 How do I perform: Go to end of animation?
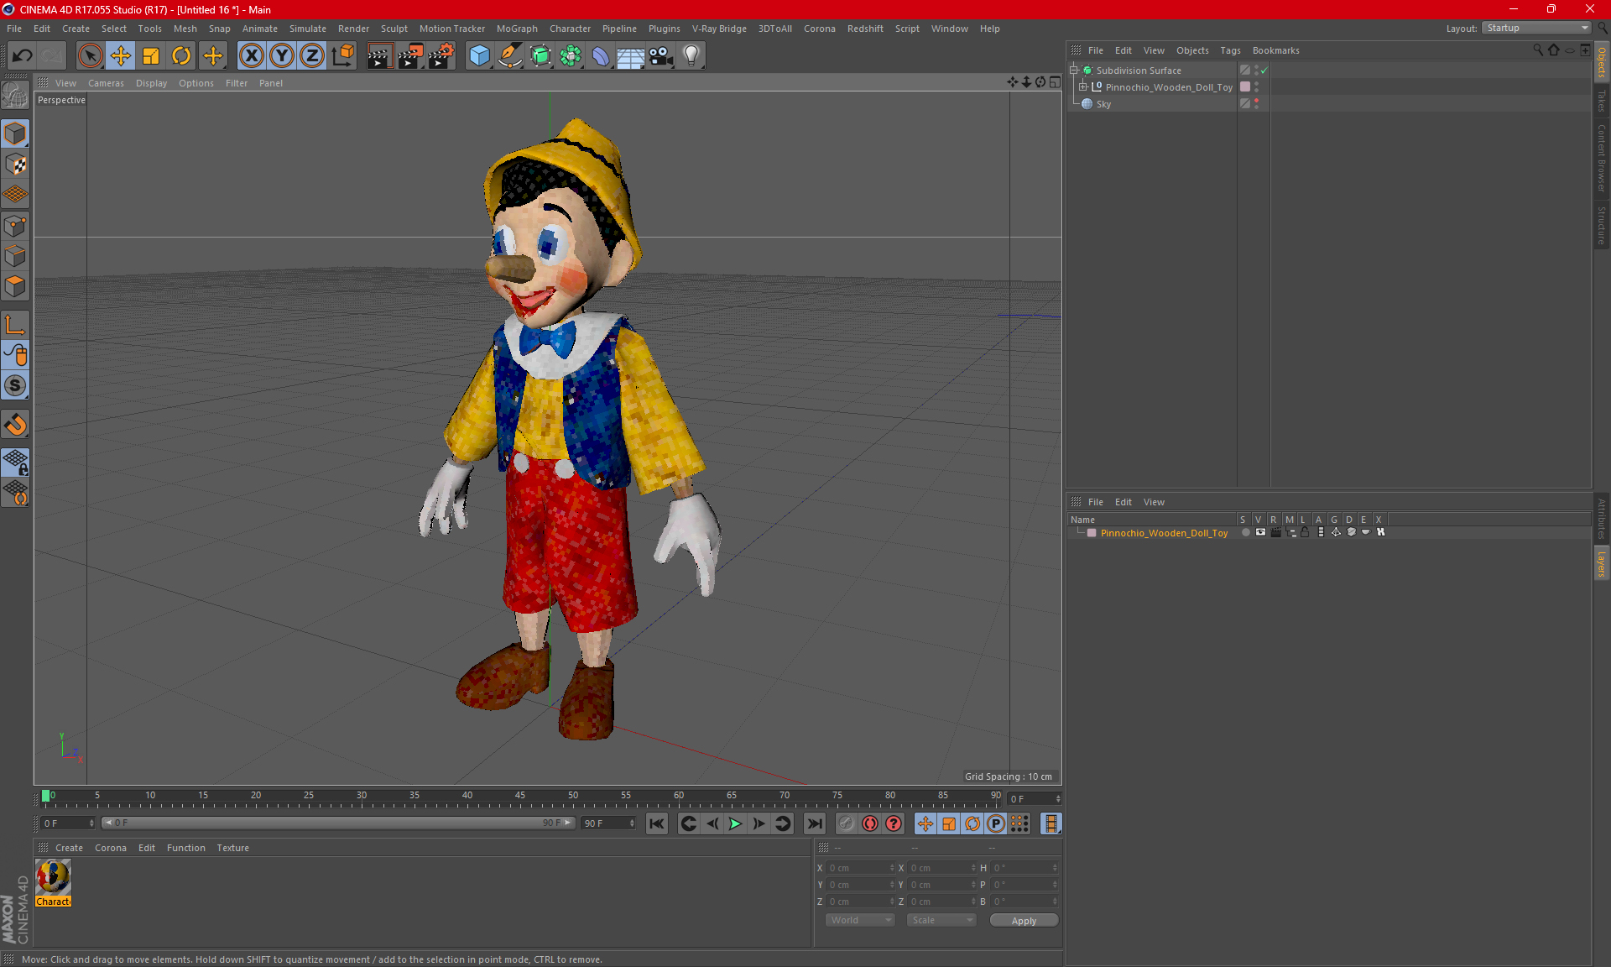point(814,823)
